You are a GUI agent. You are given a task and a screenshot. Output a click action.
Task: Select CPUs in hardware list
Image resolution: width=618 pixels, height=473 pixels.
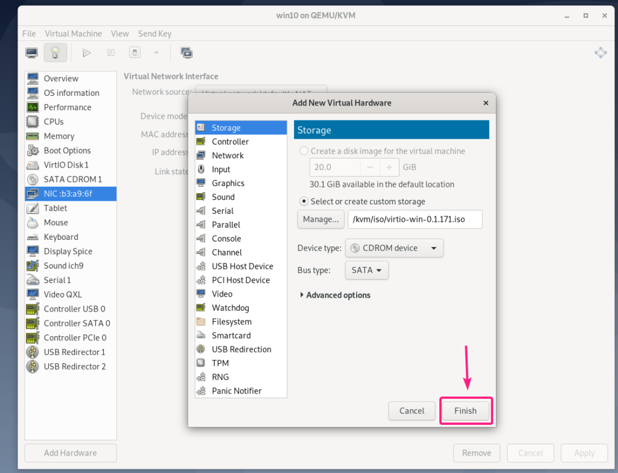[71, 122]
